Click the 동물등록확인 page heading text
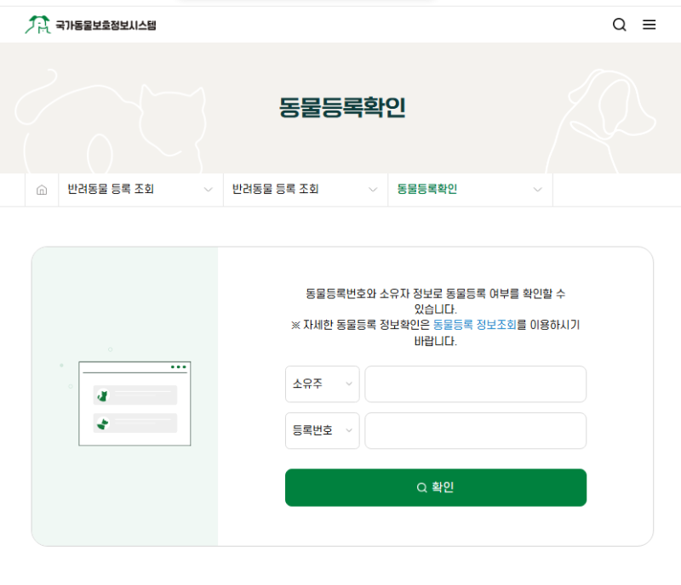 342,107
